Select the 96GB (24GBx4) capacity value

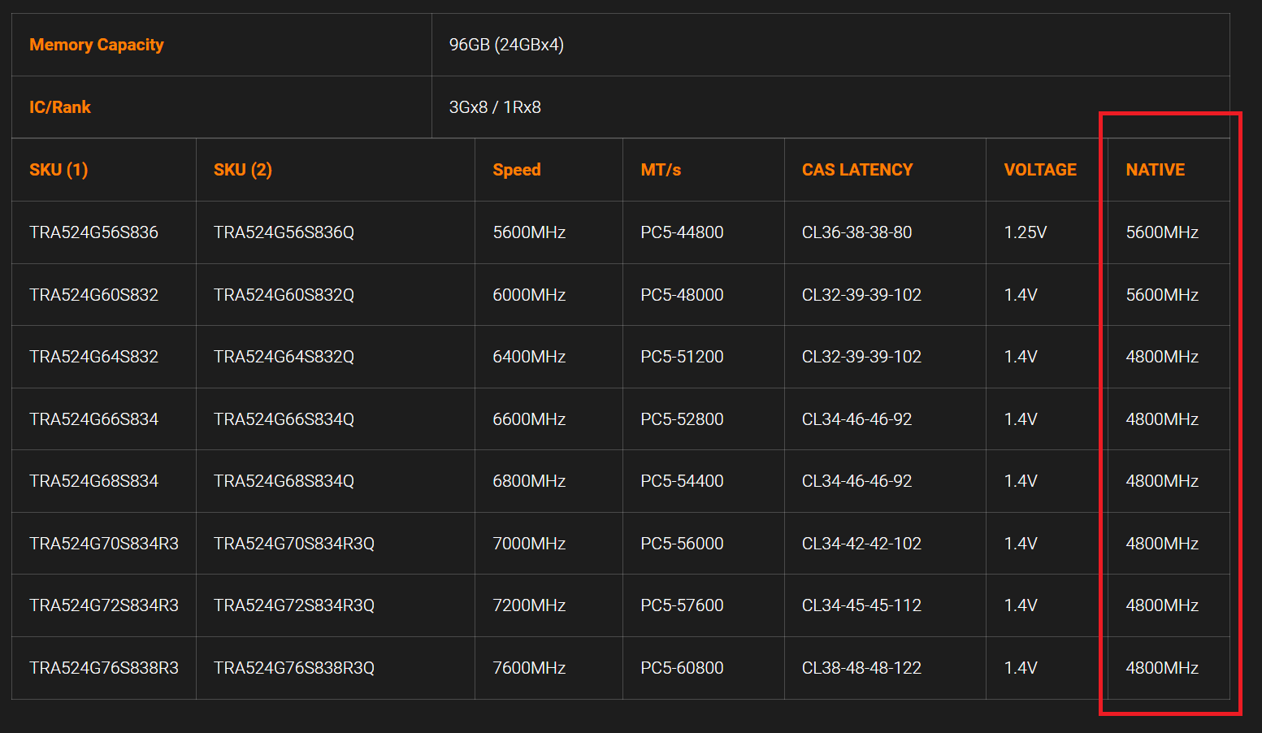coord(506,45)
